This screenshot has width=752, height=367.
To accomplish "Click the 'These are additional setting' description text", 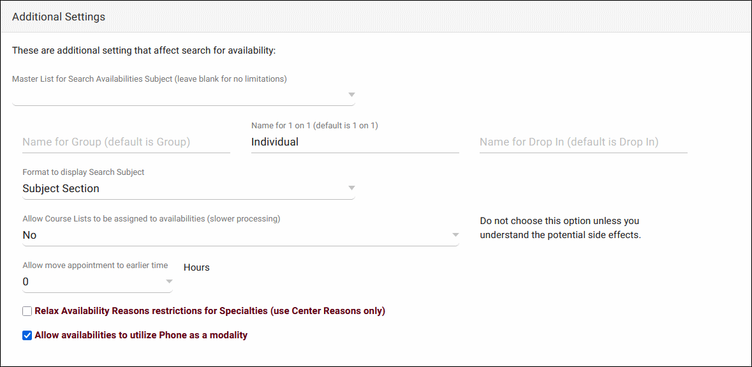I will pos(144,50).
